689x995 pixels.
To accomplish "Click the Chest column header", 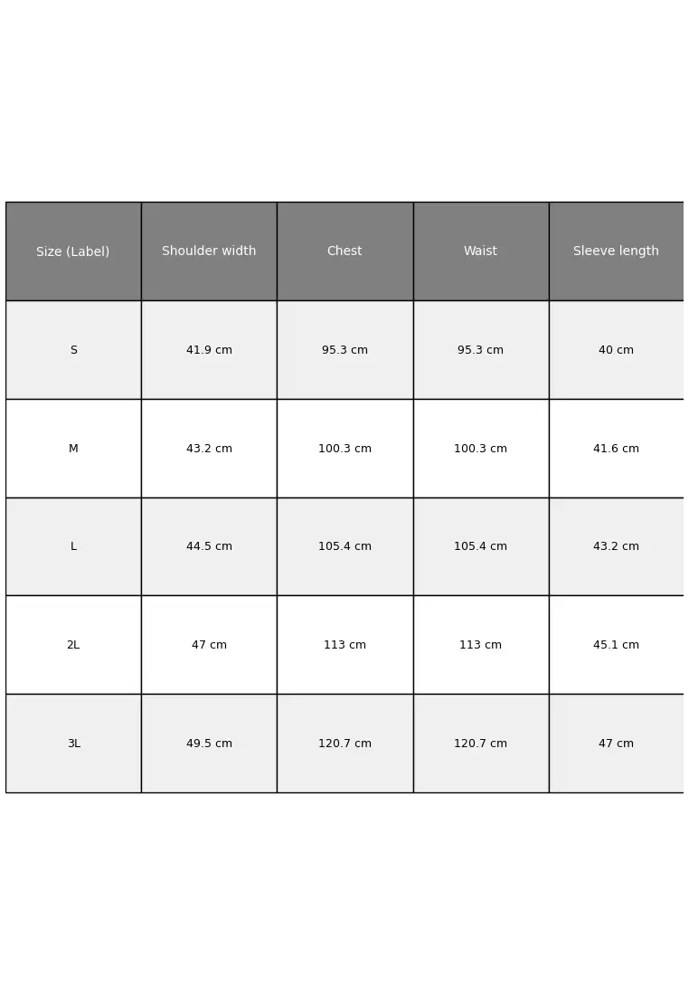I will (344, 251).
